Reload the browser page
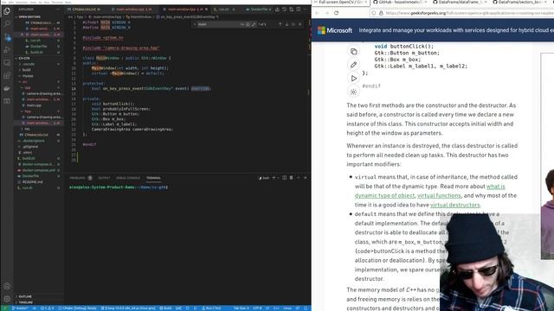This screenshot has height=311, width=554. 336,13
